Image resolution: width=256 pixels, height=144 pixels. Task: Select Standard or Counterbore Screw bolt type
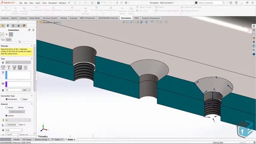click(x=14, y=68)
